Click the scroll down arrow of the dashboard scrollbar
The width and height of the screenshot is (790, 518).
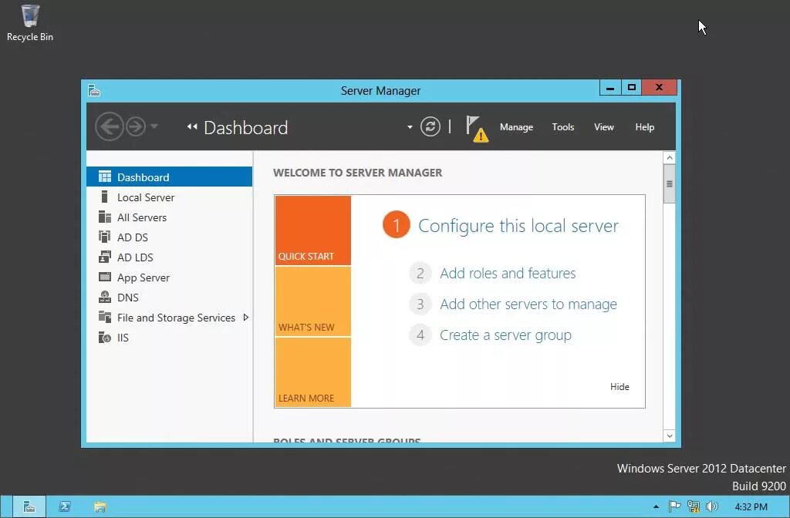[x=670, y=436]
